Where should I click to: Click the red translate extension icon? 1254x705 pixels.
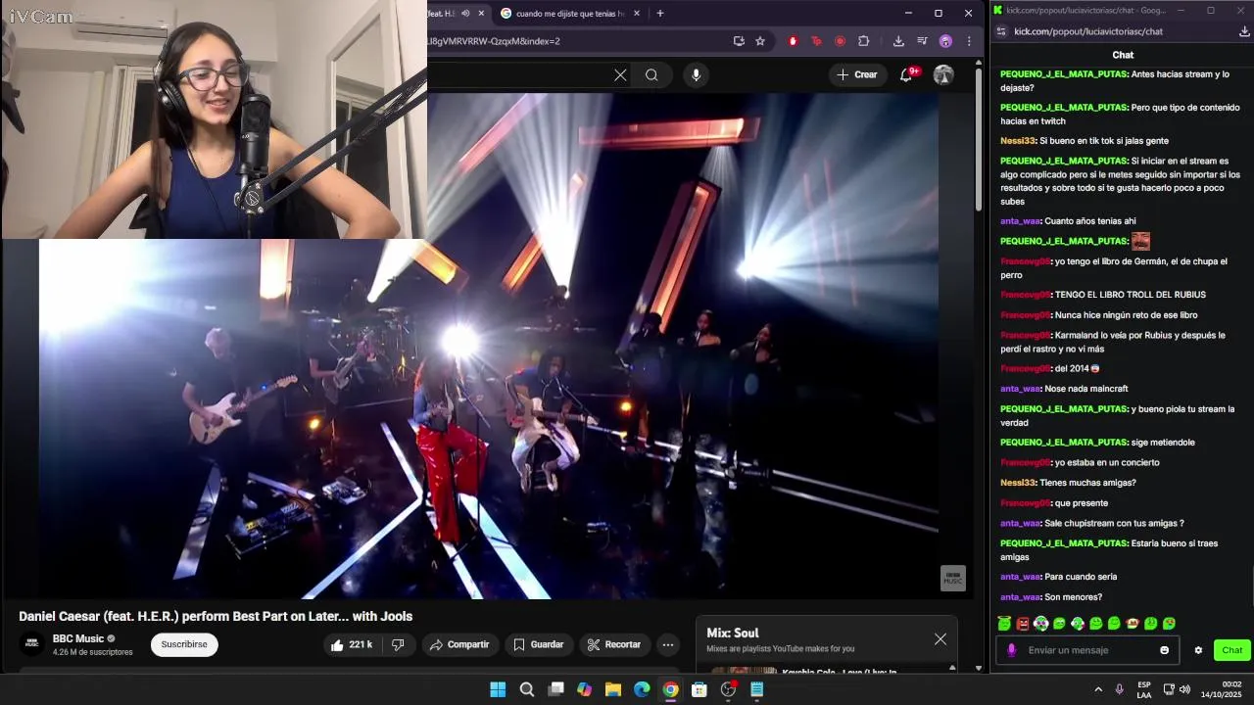tap(816, 41)
